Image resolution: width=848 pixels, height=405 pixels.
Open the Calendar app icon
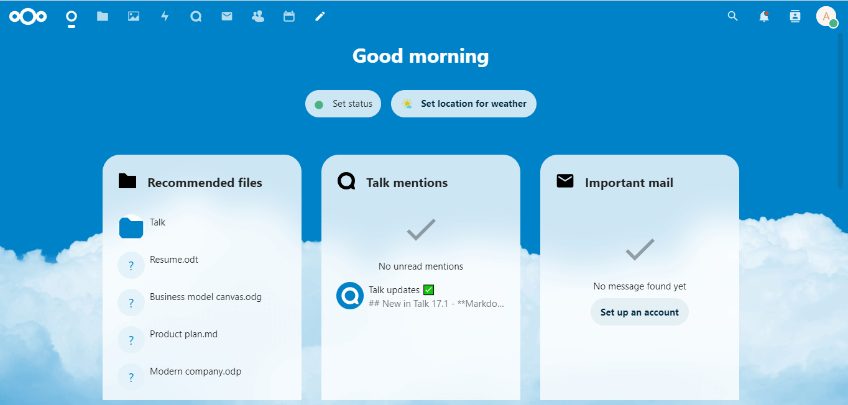click(289, 17)
